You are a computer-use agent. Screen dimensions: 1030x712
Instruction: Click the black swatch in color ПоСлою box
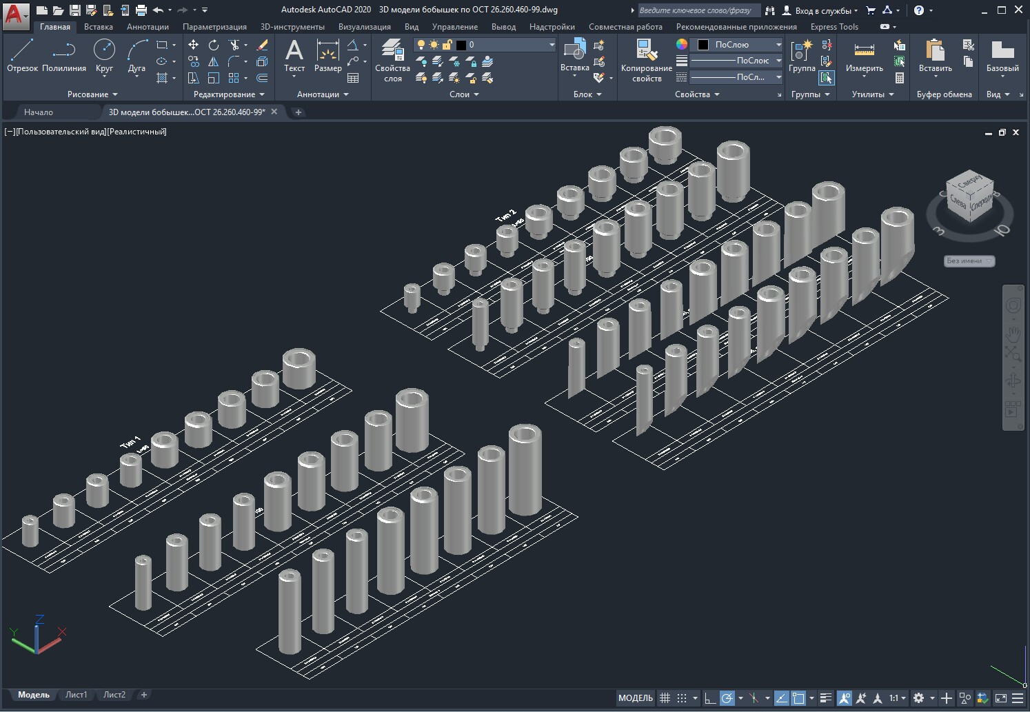coord(703,45)
